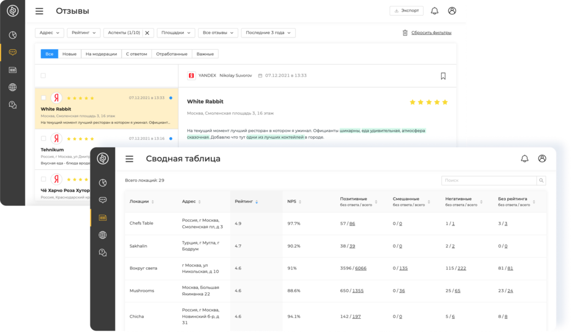
Task: Select the Все tab
Action: point(49,54)
